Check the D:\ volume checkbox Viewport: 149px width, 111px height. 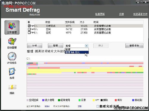tap(29, 29)
